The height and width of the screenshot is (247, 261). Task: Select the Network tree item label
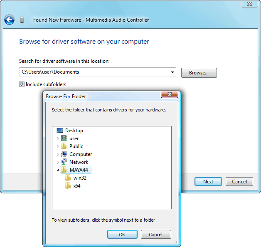(x=79, y=162)
